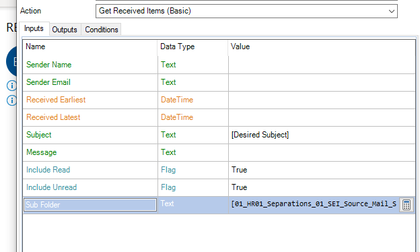Select the Message input name
This screenshot has height=252, width=420.
(42, 152)
